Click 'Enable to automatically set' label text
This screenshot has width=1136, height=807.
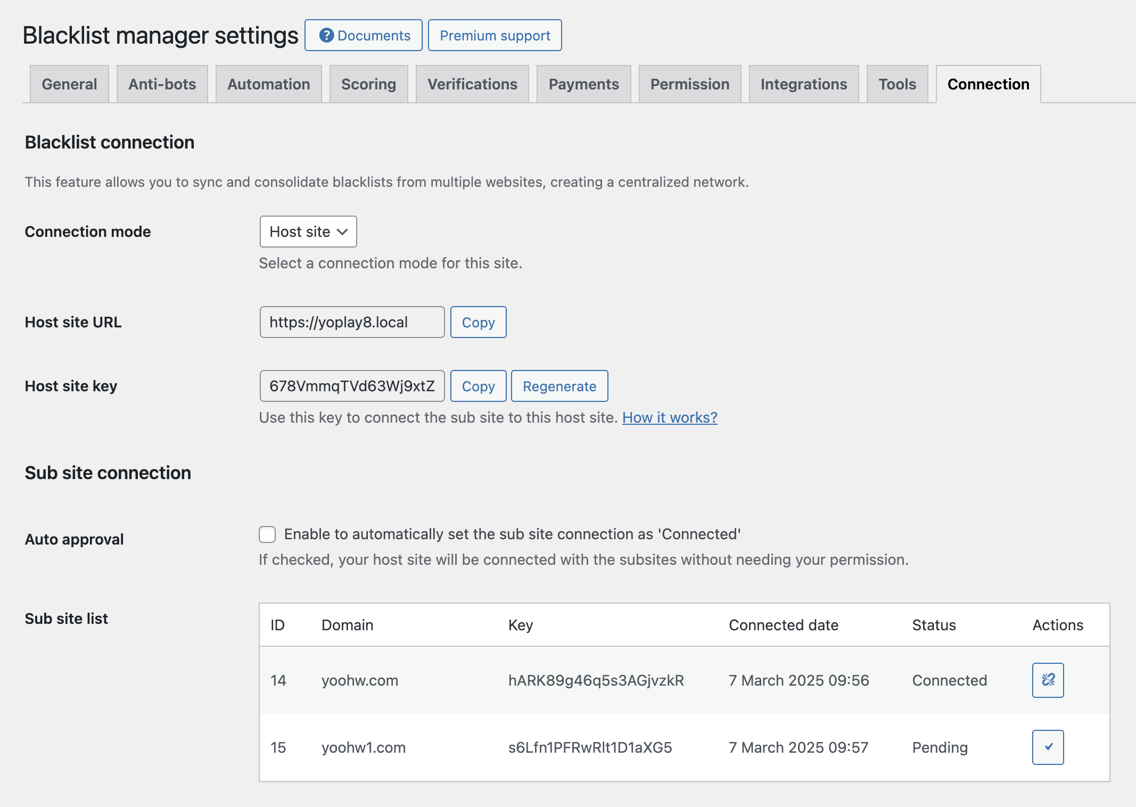513,534
